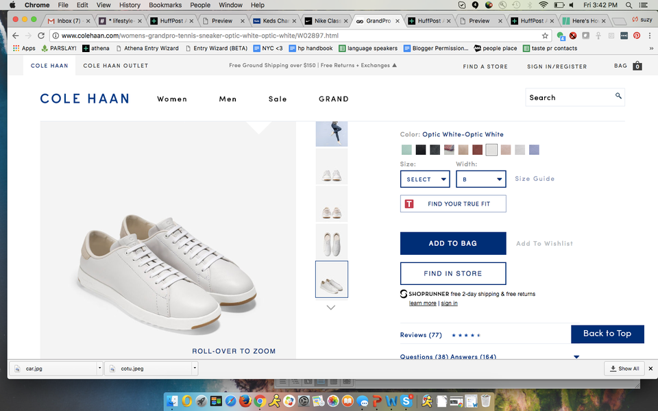Image resolution: width=658 pixels, height=411 pixels.
Task: Click the volume icon in the menu bar
Action: pyautogui.click(x=572, y=5)
